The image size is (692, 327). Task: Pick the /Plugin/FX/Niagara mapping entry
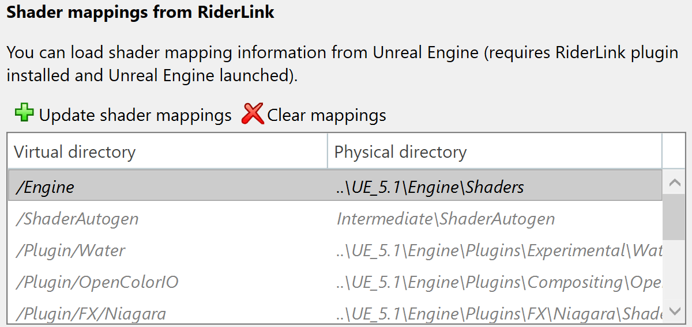91,313
